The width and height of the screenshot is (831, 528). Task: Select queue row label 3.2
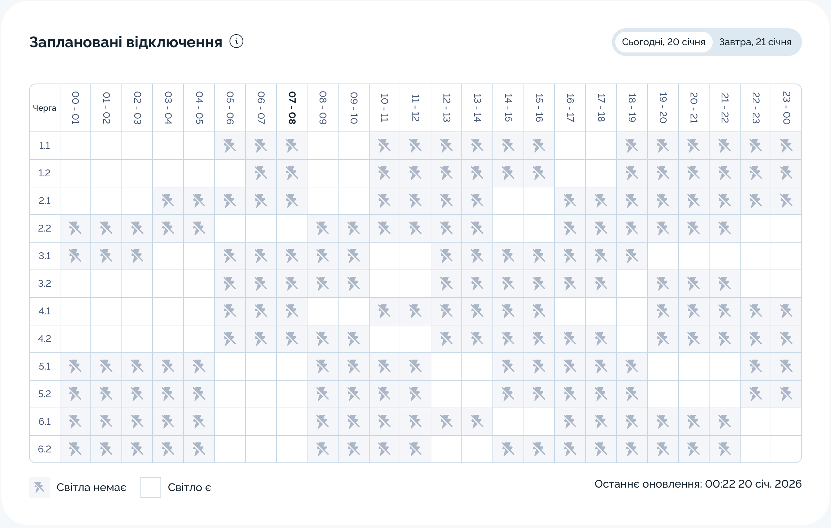(x=45, y=283)
